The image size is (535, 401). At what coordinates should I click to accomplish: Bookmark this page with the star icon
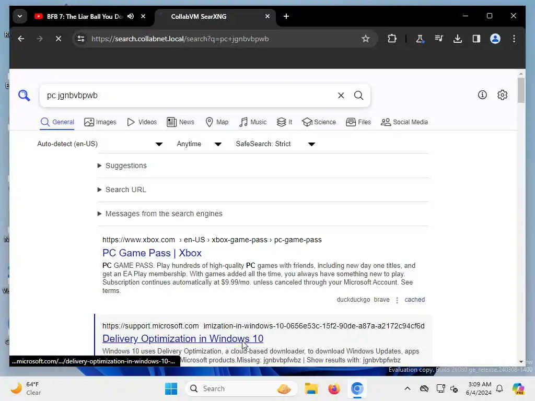point(365,39)
